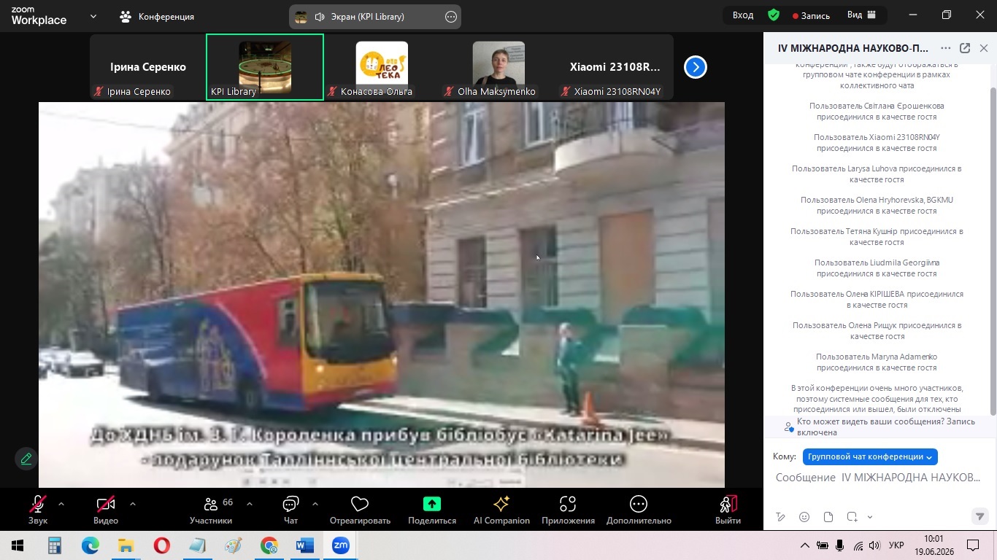Send the chat message
997x560 pixels.
tap(980, 516)
